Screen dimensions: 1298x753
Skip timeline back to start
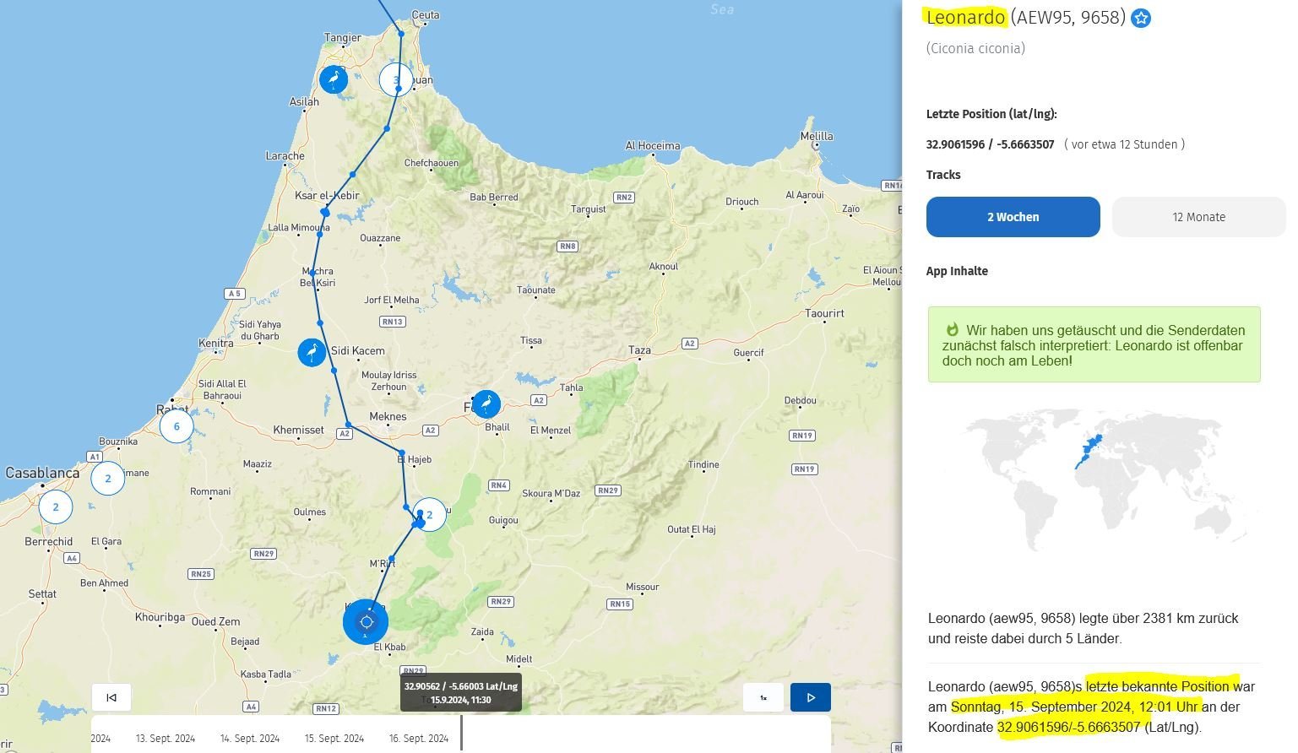click(111, 697)
